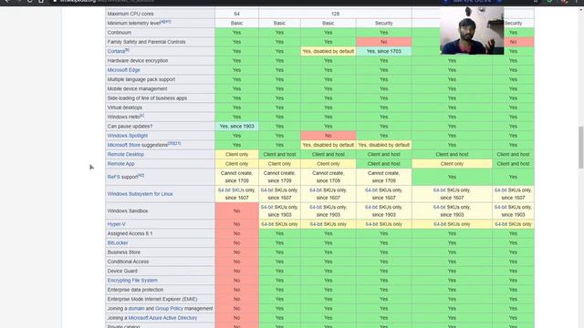
Task: Follow the Encrypting File System link
Action: point(132,281)
